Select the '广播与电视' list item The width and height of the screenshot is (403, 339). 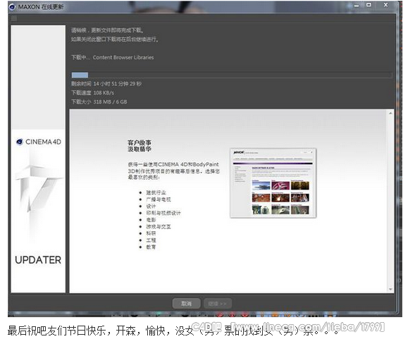click(x=159, y=199)
